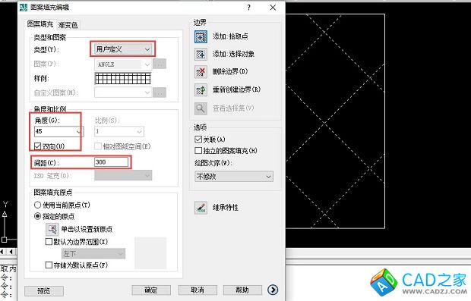Viewport: 471px width, 301px height.
Task: Expand dialog with the round arrow button
Action: pos(273,290)
